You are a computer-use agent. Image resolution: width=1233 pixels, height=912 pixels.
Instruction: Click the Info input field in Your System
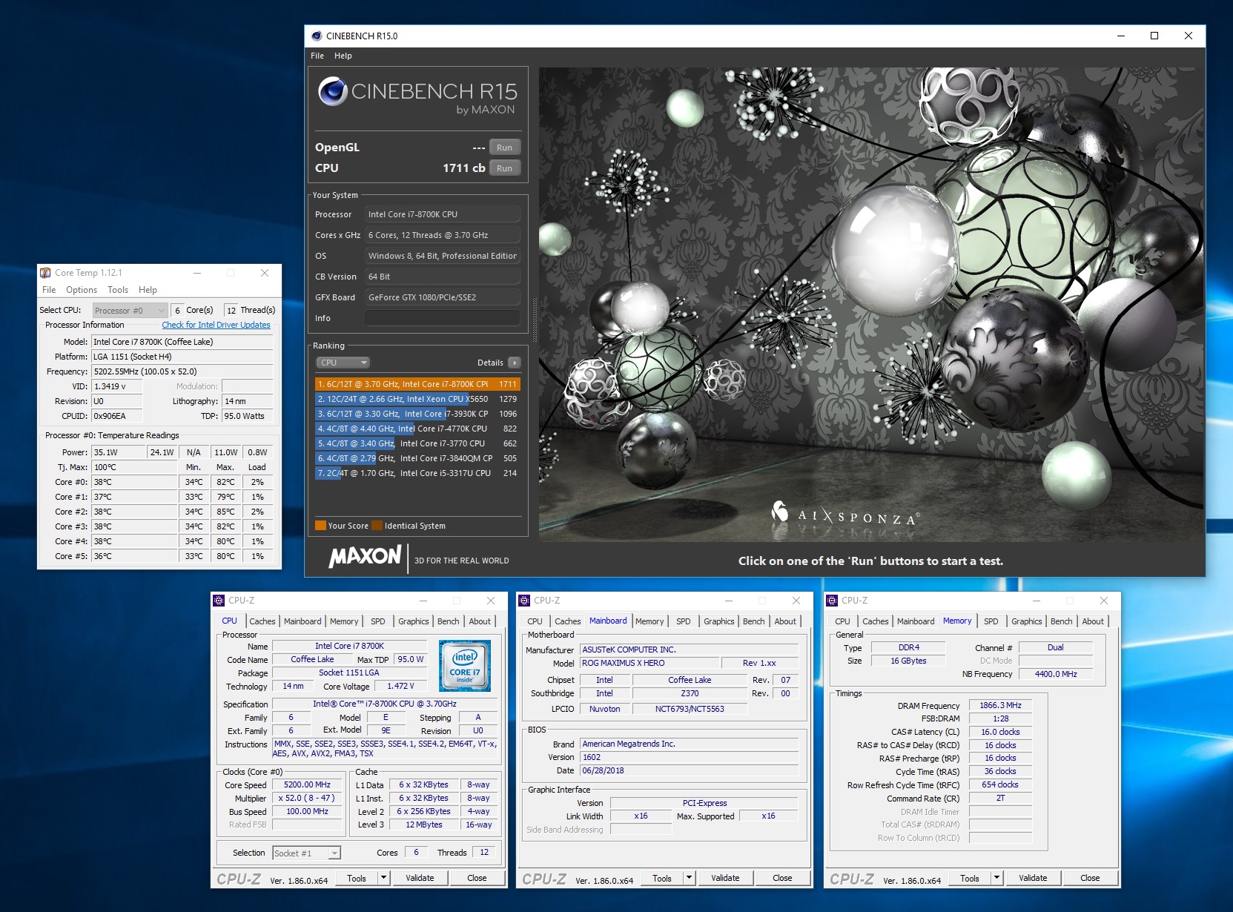click(442, 318)
